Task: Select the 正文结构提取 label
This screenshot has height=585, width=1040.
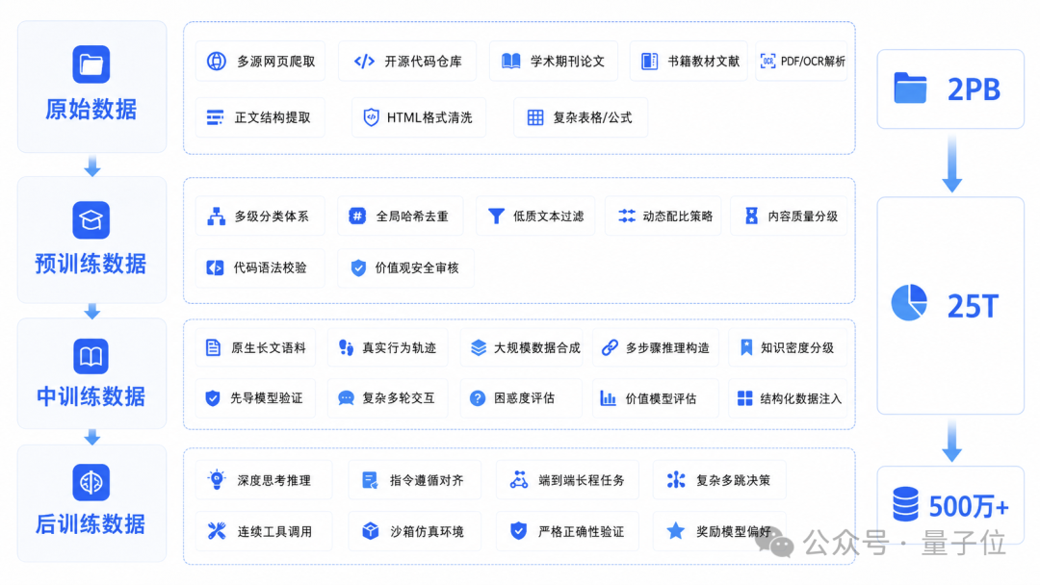Action: coord(273,118)
